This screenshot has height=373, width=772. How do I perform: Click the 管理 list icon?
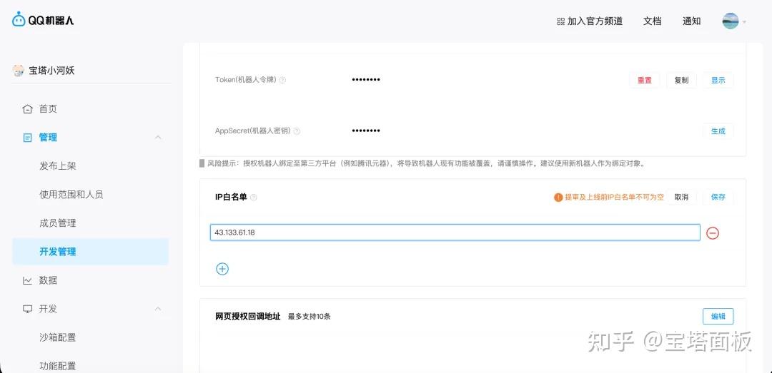28,138
